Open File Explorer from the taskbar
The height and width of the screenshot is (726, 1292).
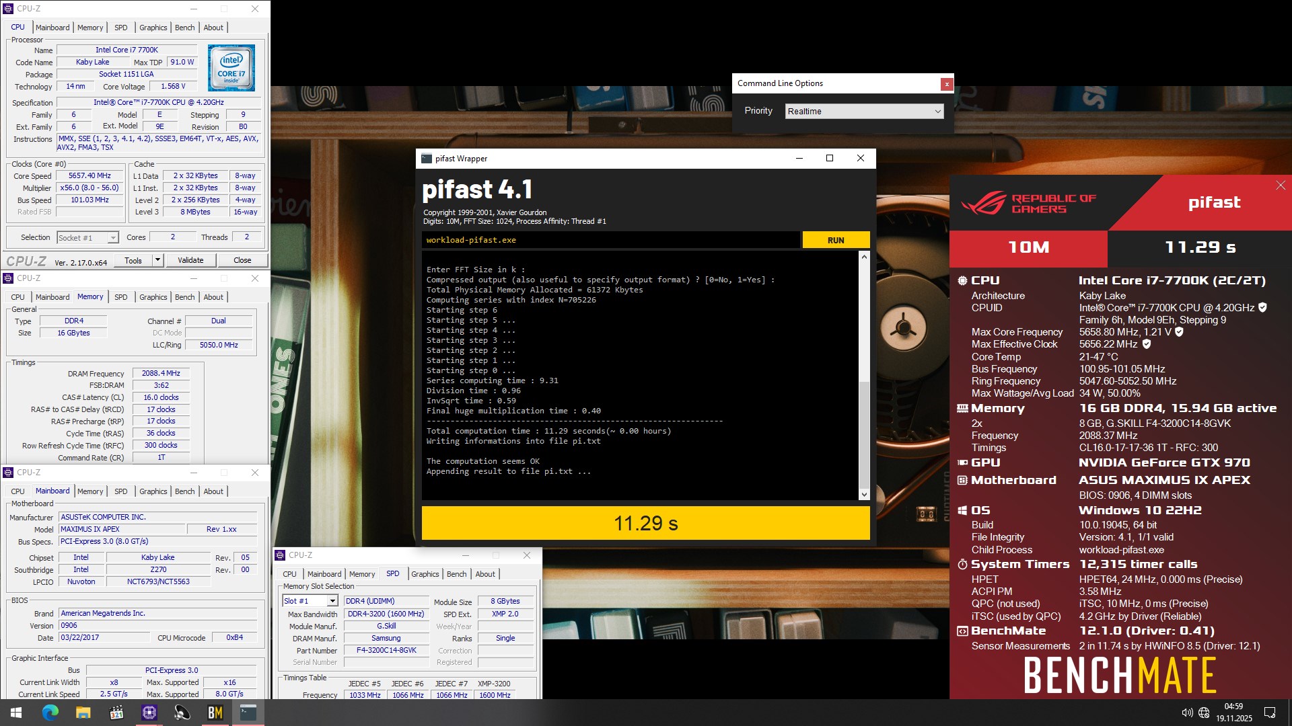point(83,713)
